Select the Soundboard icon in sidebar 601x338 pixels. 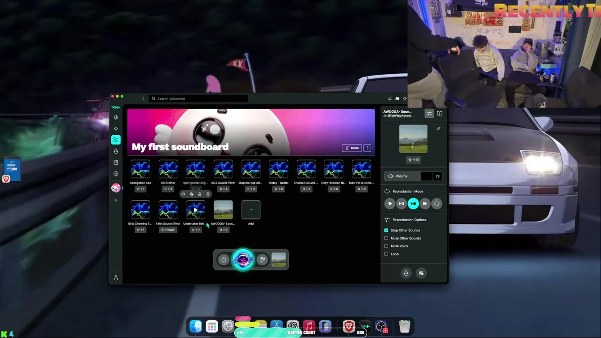point(116,140)
